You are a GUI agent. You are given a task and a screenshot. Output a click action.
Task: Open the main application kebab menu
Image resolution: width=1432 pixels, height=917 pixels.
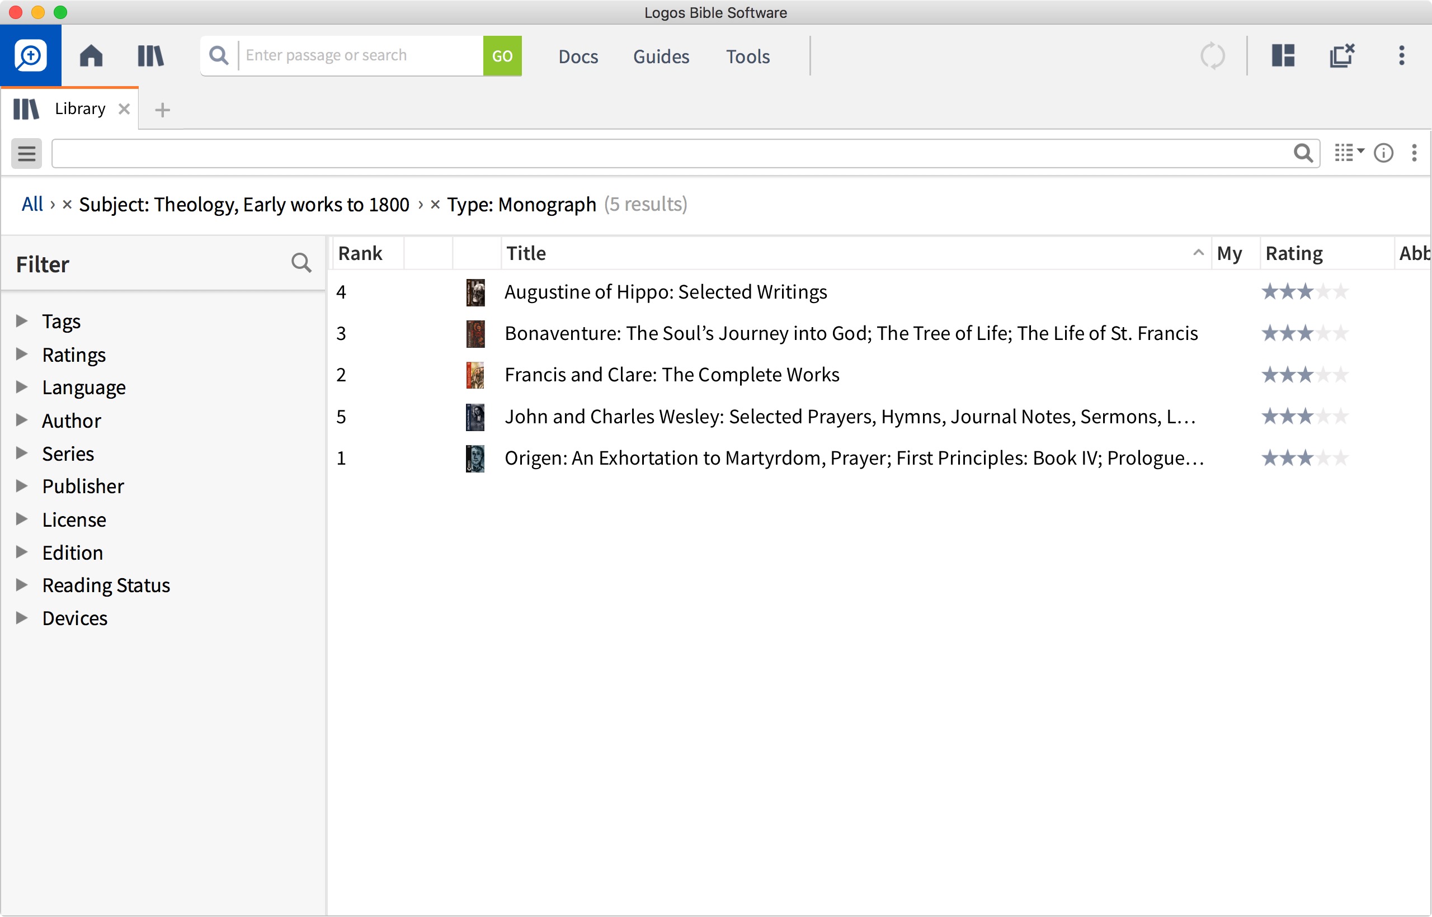click(x=1402, y=55)
